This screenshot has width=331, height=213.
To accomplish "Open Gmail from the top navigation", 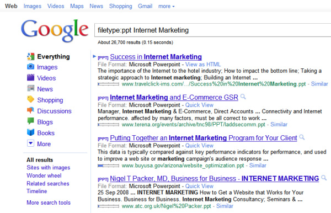I will point(145,6).
